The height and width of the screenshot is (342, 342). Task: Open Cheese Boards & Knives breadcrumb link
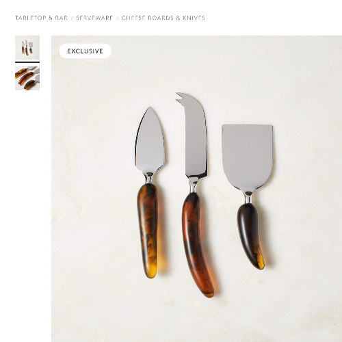point(163,18)
